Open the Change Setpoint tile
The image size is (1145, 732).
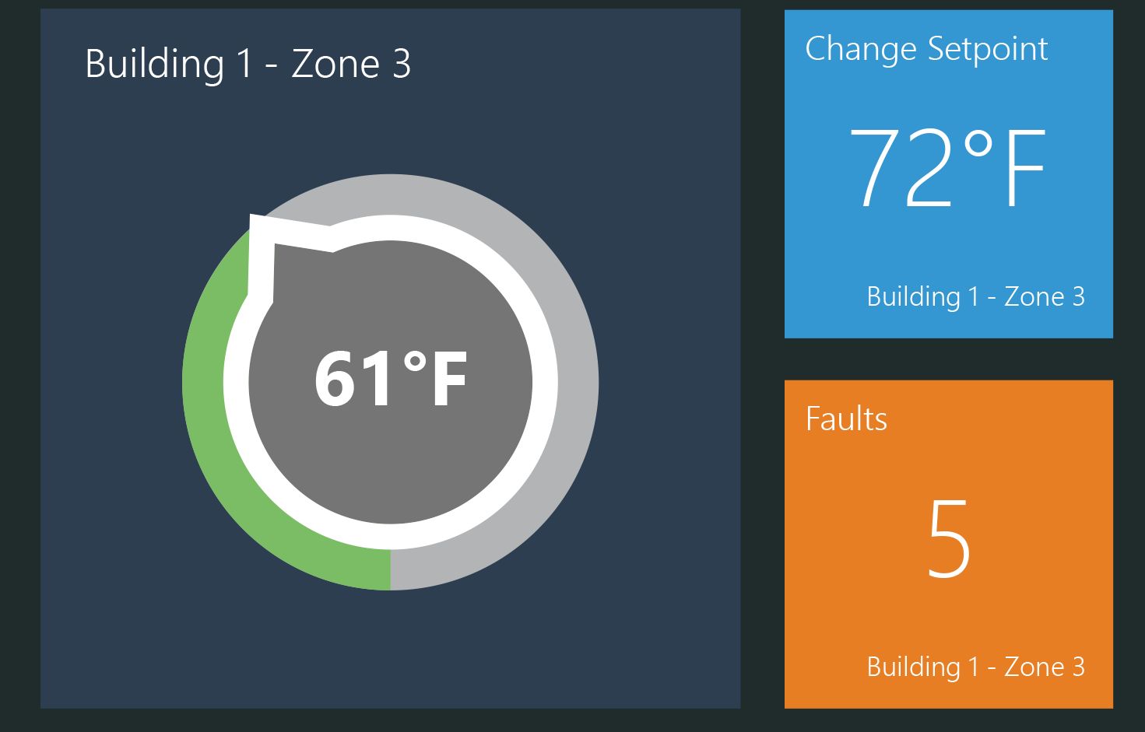[x=948, y=174]
